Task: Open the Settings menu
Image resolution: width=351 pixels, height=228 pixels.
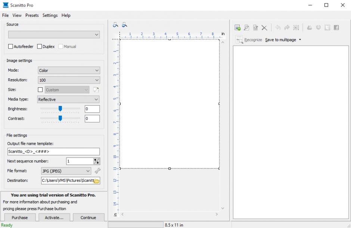Action: [50, 15]
